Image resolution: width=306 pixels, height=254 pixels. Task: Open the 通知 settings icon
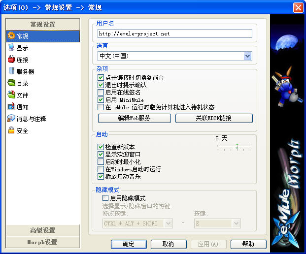point(11,107)
